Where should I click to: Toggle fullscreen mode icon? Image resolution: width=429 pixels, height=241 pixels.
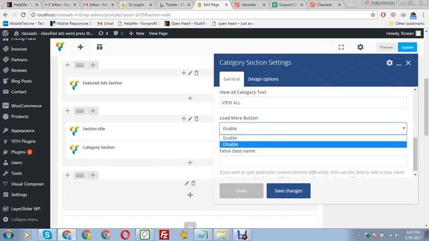coord(341,47)
